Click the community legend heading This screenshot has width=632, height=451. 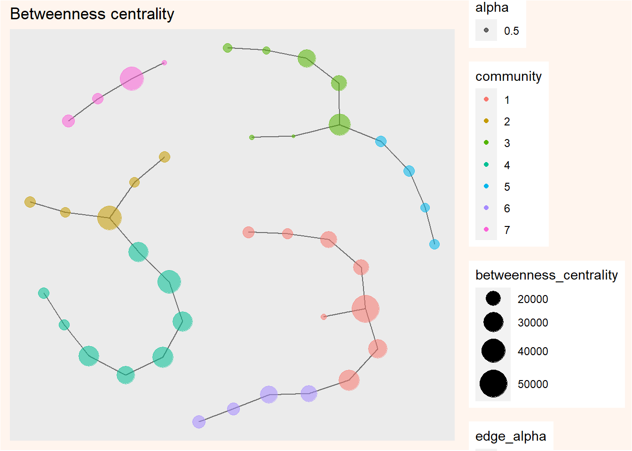click(x=508, y=76)
